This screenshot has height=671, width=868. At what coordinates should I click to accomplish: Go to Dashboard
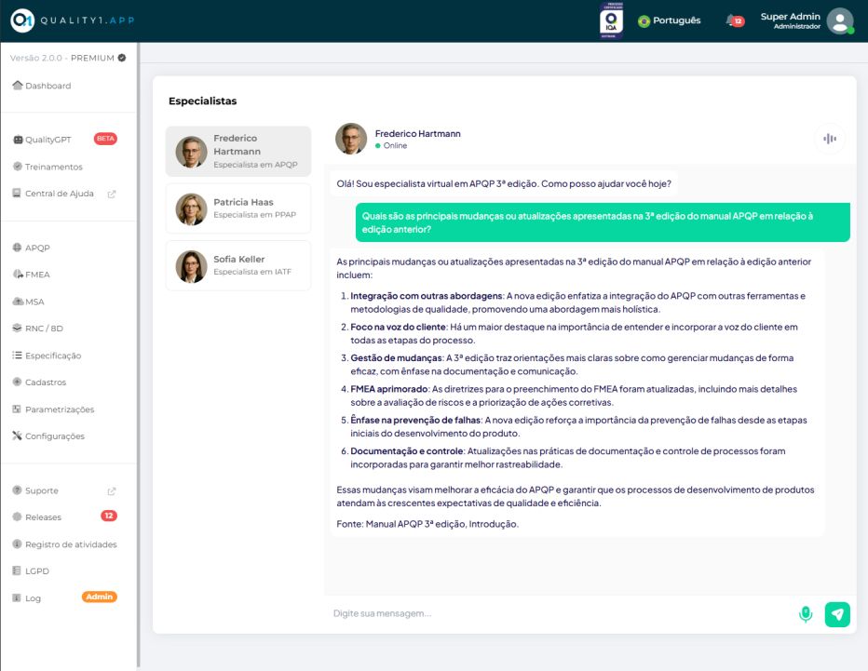click(x=48, y=86)
